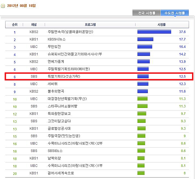The image size is (195, 179).
Task: Click the 12.3 rating for 세바퀴
Action: [x=182, y=84]
